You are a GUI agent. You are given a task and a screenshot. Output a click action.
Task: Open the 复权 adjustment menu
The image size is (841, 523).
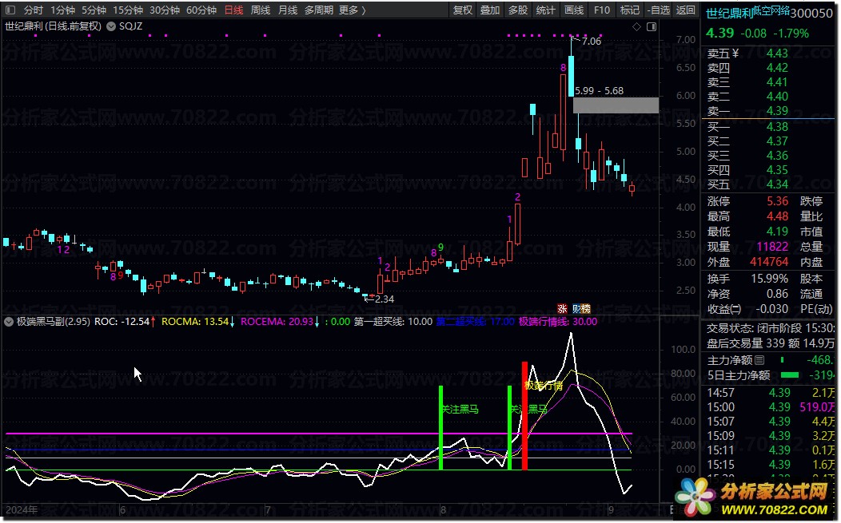tap(462, 10)
